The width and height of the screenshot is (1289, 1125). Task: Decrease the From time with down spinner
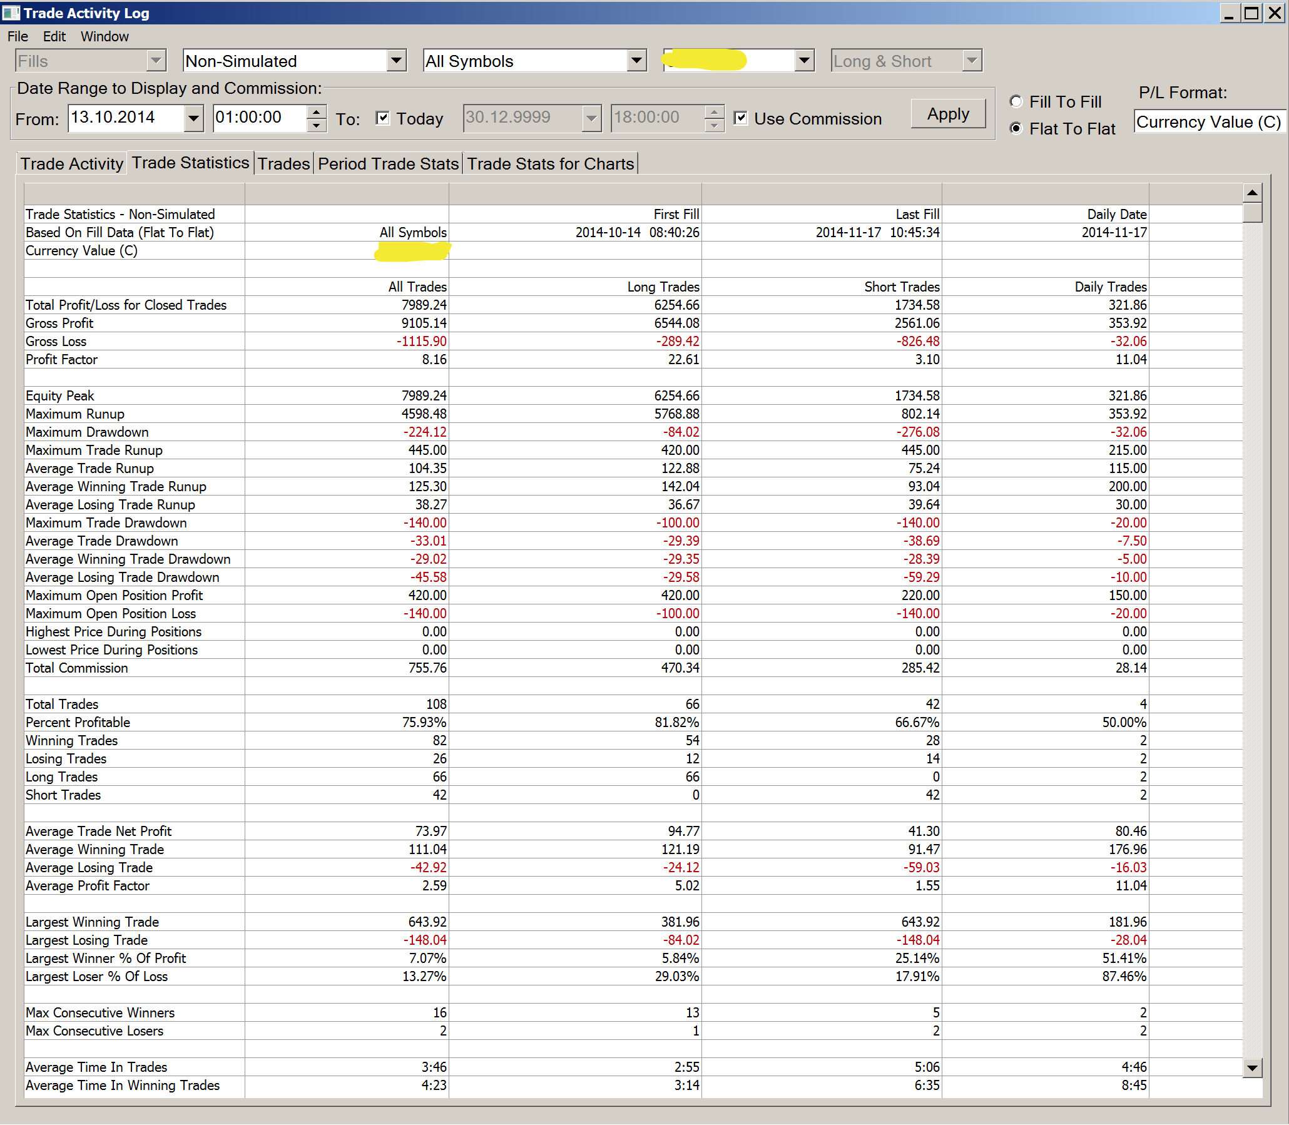point(317,125)
